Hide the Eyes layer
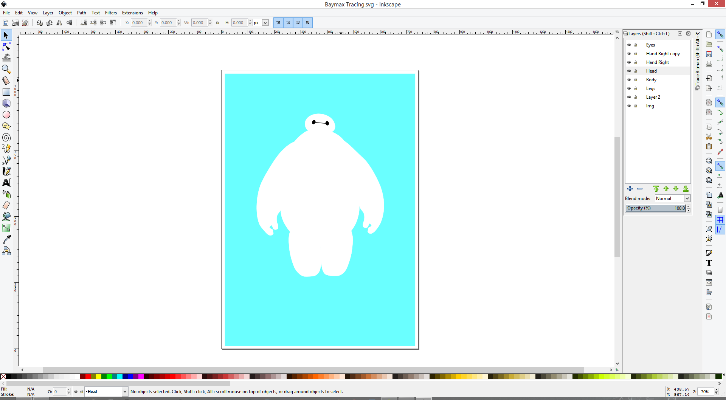Image resolution: width=726 pixels, height=400 pixels. pos(629,45)
